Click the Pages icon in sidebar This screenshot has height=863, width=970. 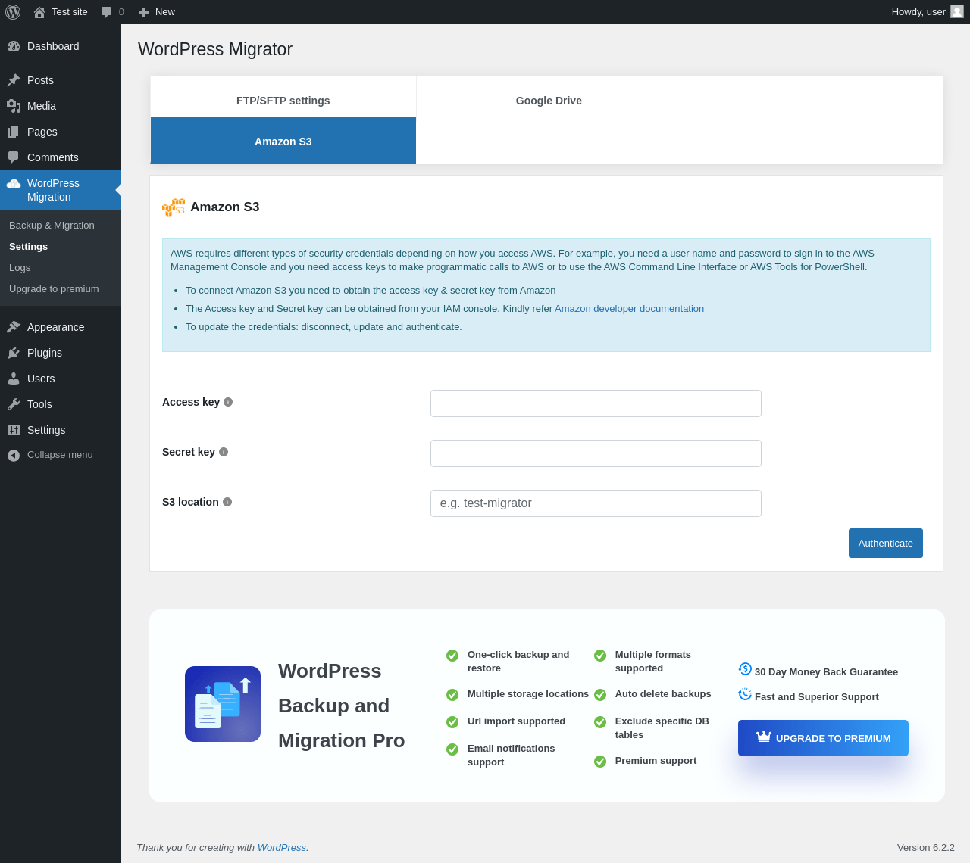click(x=14, y=132)
